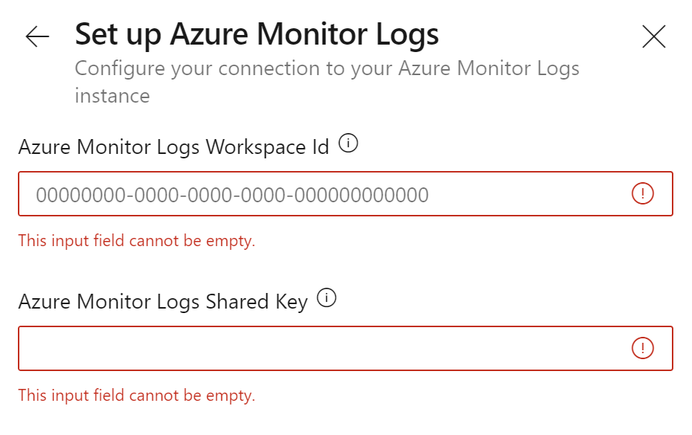The height and width of the screenshot is (435, 692).
Task: Go back using the left arrow icon
Action: [37, 36]
